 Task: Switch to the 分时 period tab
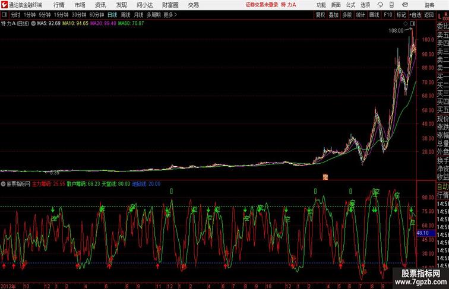15,15
